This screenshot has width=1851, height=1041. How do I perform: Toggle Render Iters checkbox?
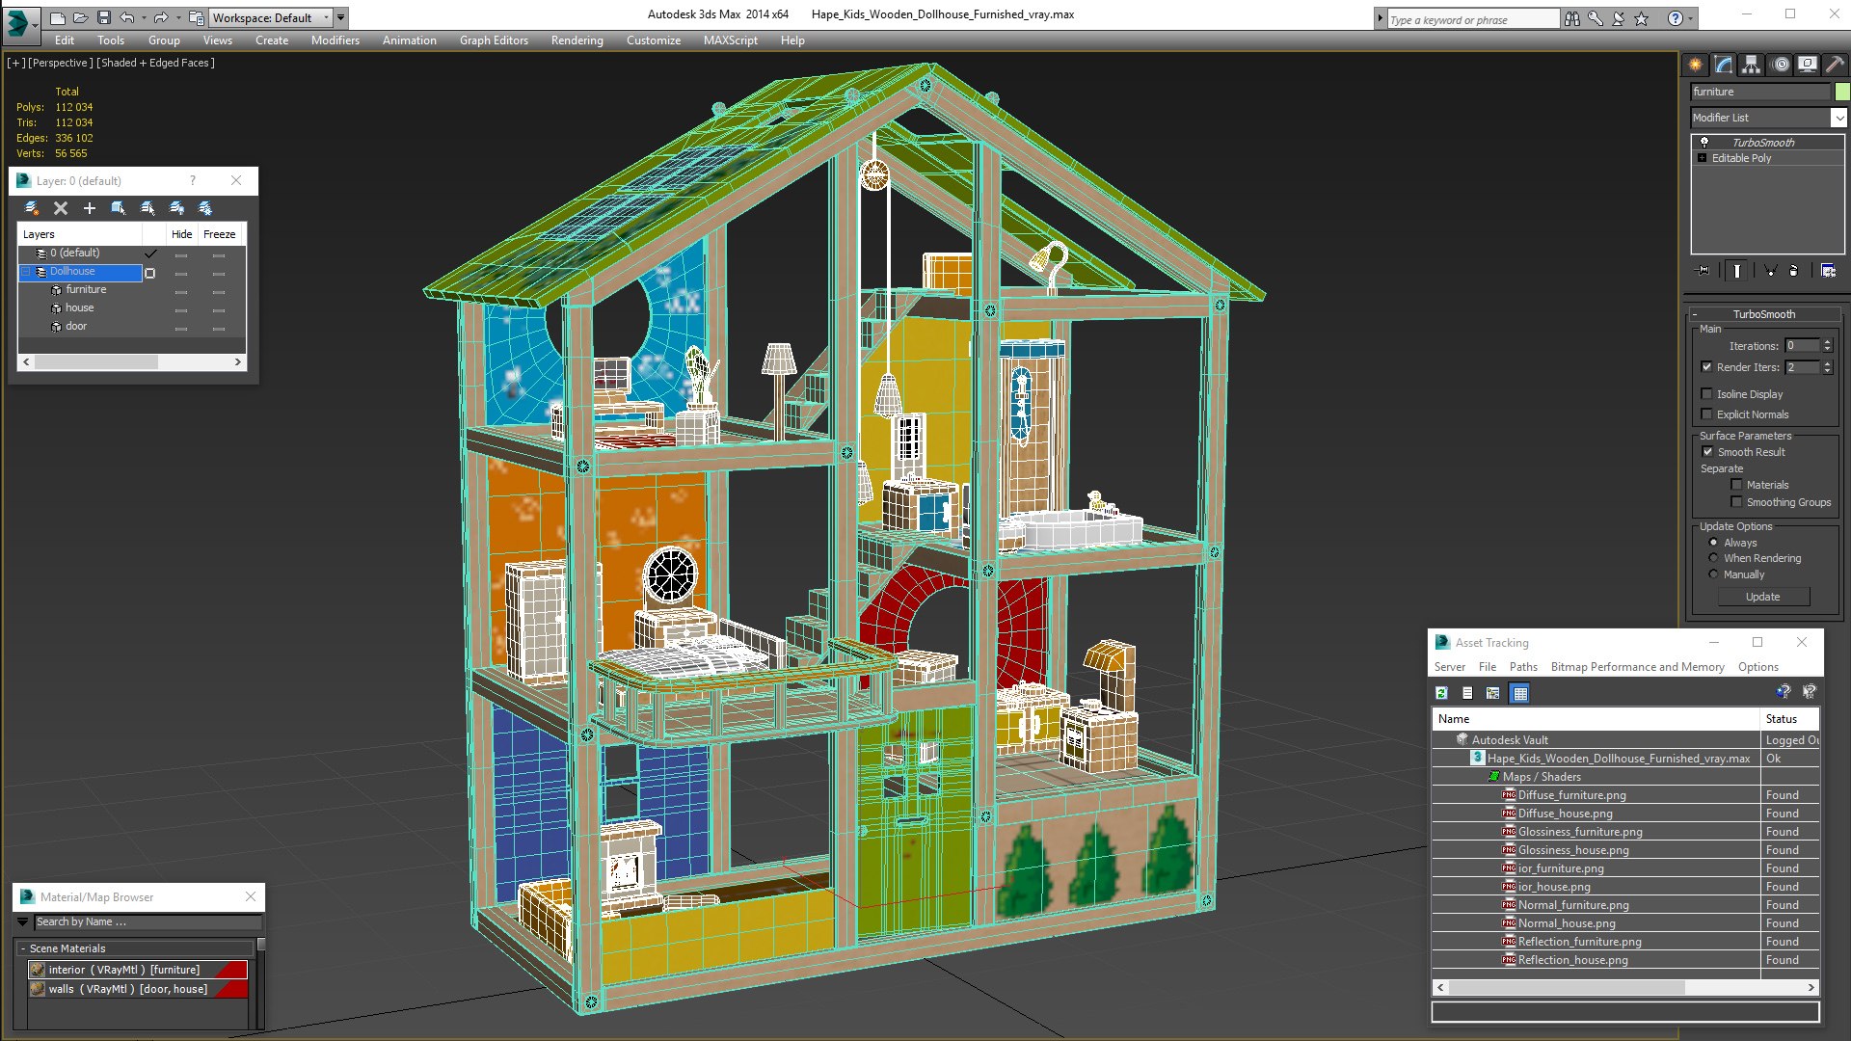(1707, 367)
